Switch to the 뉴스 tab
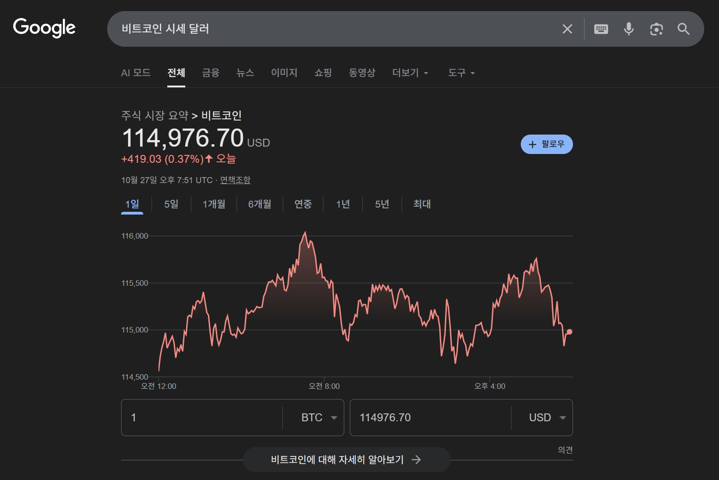The image size is (719, 480). [x=245, y=73]
